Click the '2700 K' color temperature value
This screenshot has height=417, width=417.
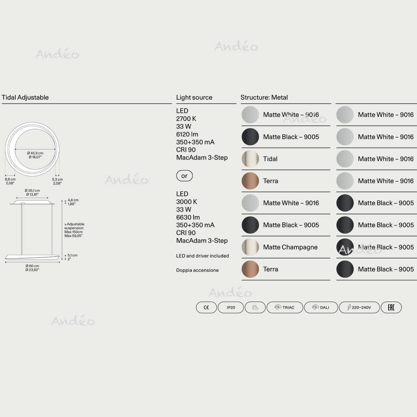186,118
